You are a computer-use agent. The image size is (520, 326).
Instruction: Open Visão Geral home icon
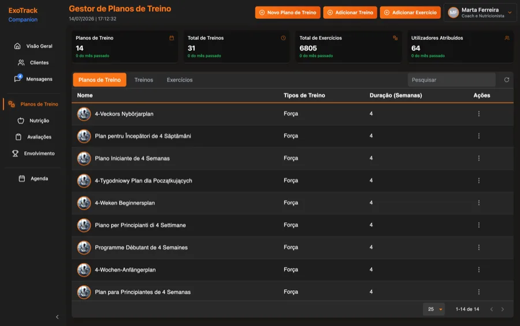(17, 46)
